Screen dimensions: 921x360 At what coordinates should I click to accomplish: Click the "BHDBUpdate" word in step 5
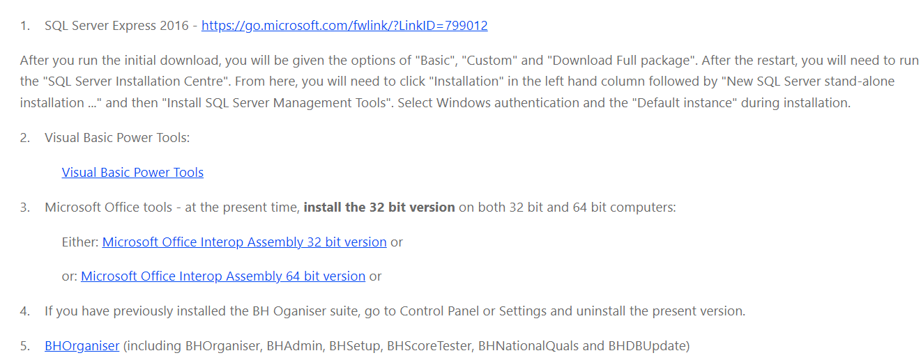(651, 345)
